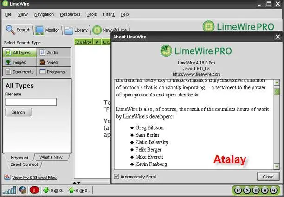The height and width of the screenshot is (197, 284).
Task: Sort results by the # column
Action: (97, 42)
